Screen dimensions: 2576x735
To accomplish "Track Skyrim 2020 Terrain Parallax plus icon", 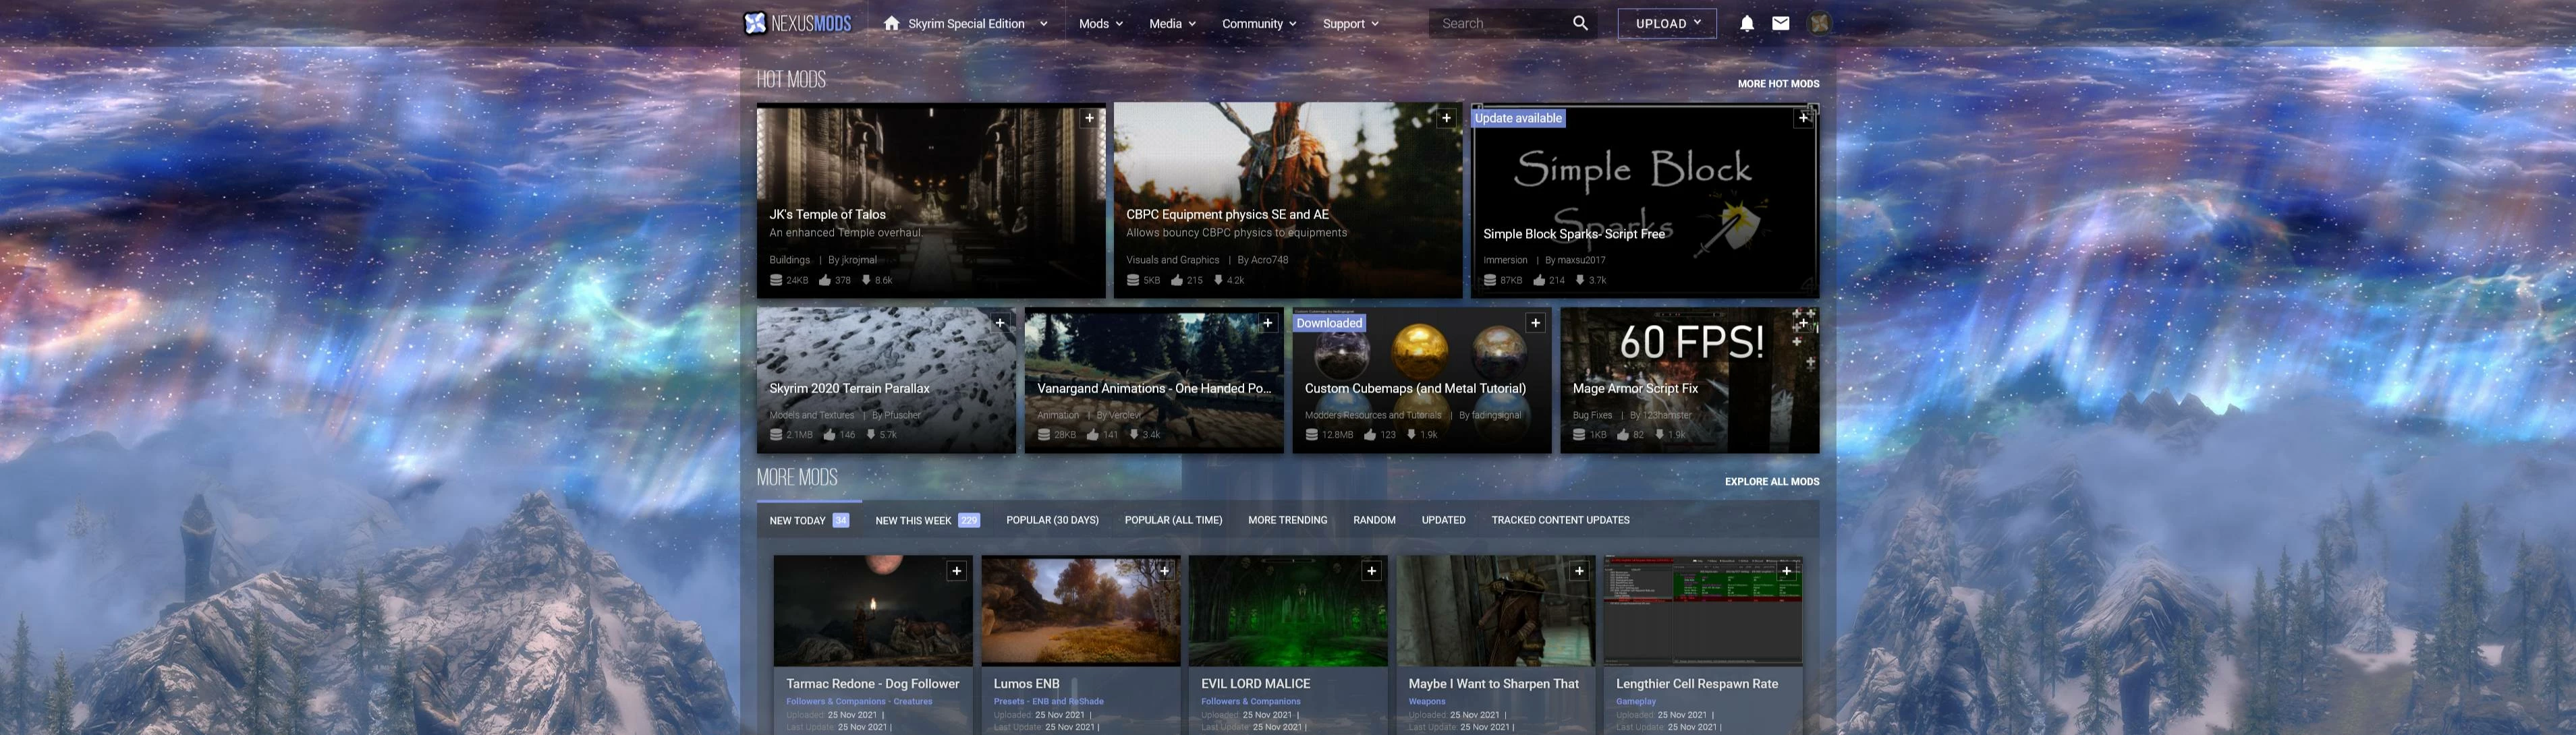I will (999, 323).
